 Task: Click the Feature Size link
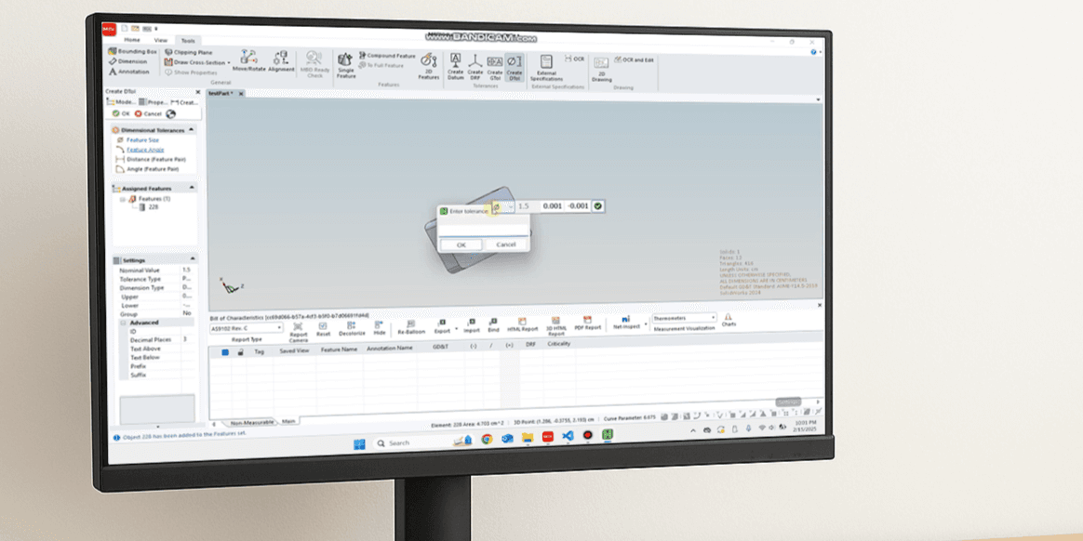click(x=142, y=140)
